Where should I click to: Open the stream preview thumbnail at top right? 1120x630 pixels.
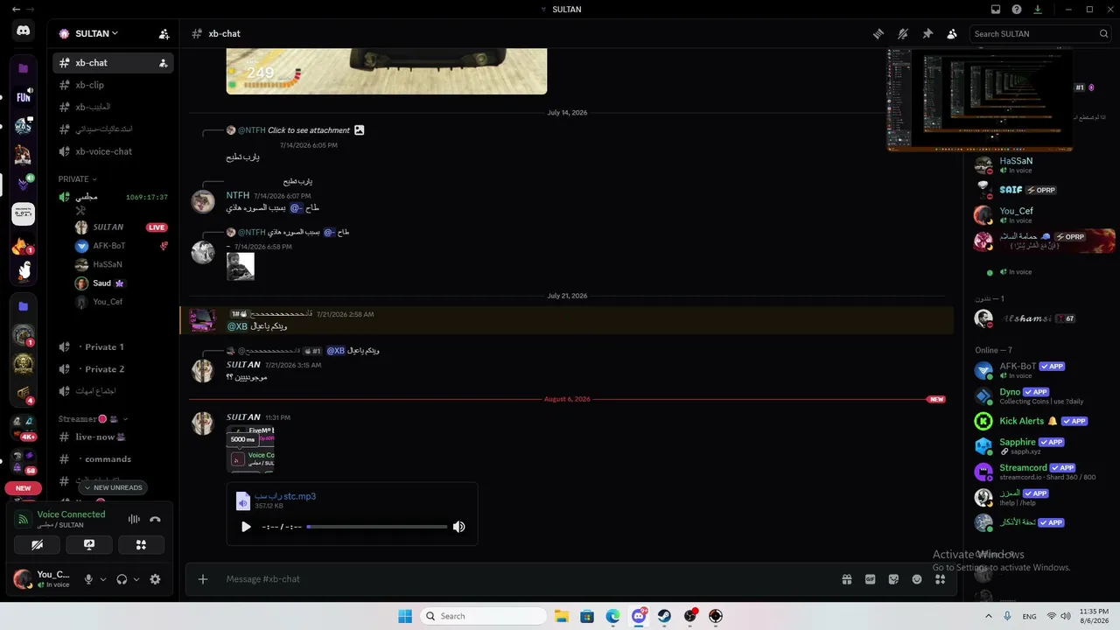point(979,100)
